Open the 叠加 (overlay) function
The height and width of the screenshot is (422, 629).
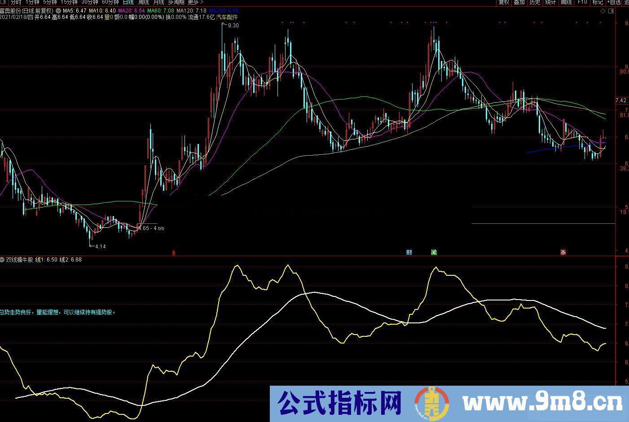[x=519, y=3]
